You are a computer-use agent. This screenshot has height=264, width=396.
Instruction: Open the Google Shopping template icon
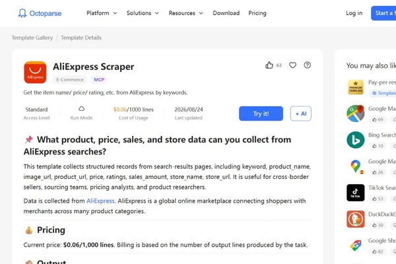click(x=356, y=246)
